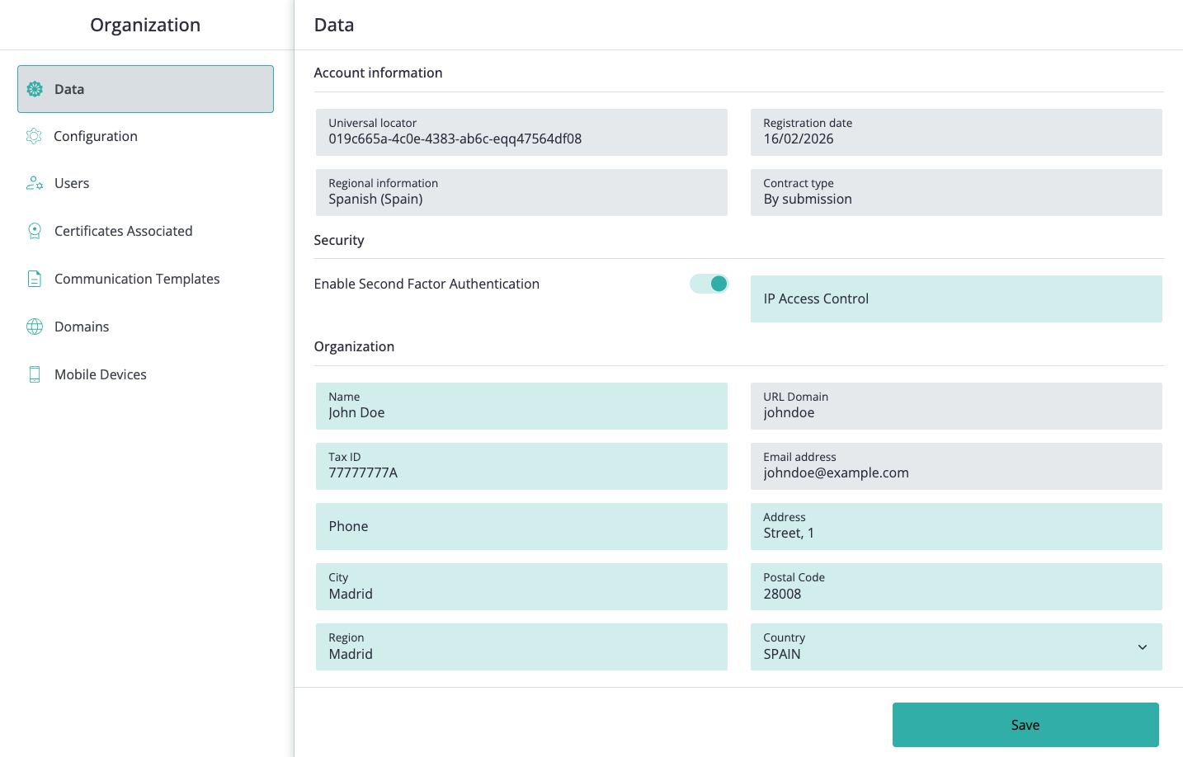Viewport: 1183px width, 757px height.
Task: Click the Communication Templates document icon
Action: coord(35,279)
